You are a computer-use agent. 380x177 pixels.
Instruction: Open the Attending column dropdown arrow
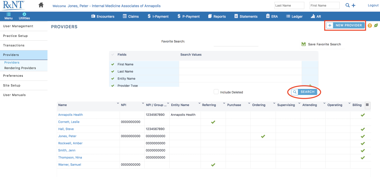[x=324, y=104]
